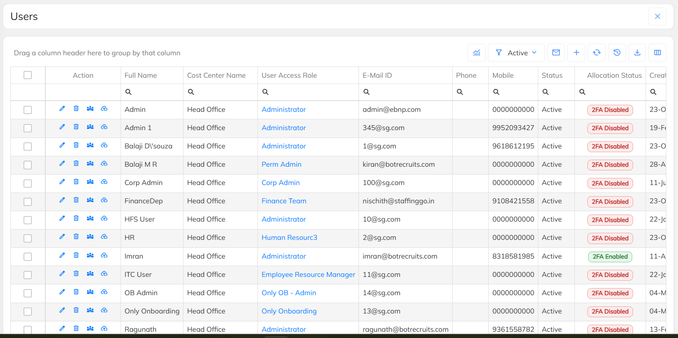Open the Finance Team role link

pos(284,201)
